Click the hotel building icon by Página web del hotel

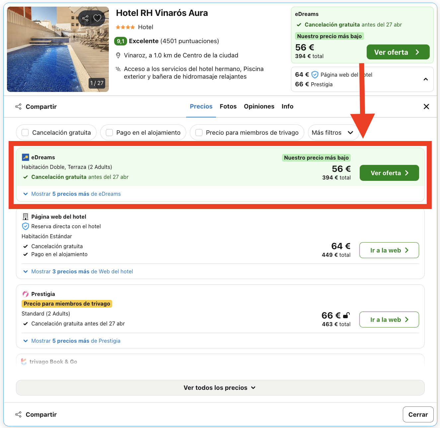[26, 217]
